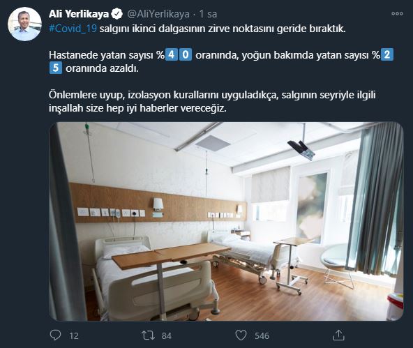Retweet using the arrows icon
413x348 pixels.
149,335
